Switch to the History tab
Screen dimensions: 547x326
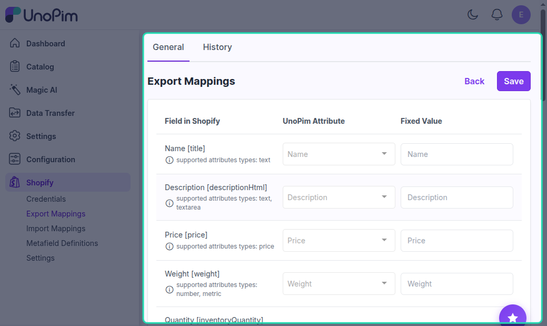(217, 47)
